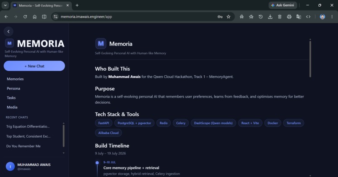Click the user avatar circle in sidebar
338x177 pixels.
[10, 167]
